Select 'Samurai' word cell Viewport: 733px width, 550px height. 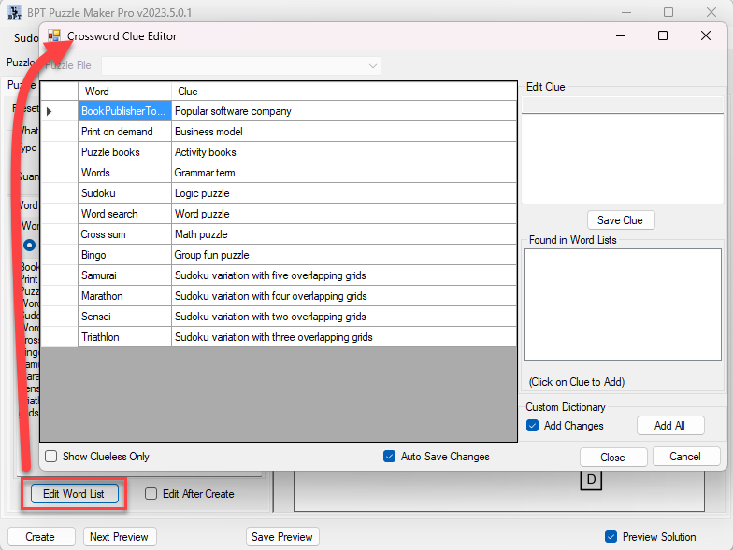click(x=125, y=275)
